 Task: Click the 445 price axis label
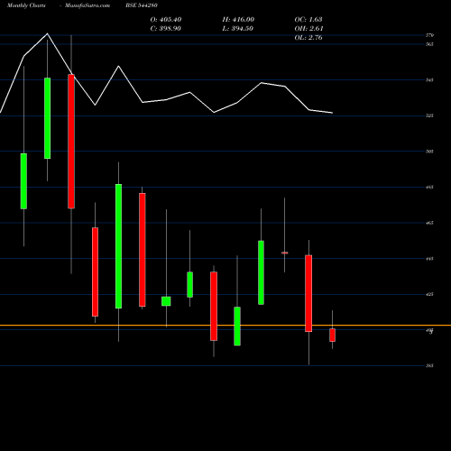[x=429, y=259]
